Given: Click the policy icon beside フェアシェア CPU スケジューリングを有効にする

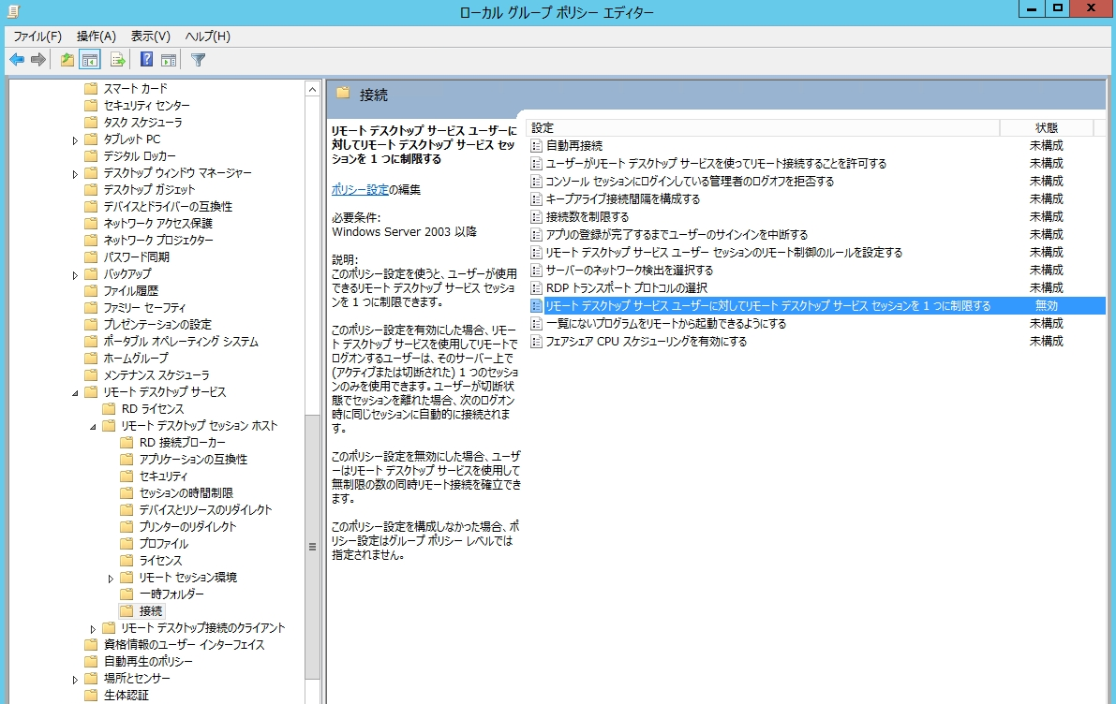Looking at the screenshot, I should point(537,342).
